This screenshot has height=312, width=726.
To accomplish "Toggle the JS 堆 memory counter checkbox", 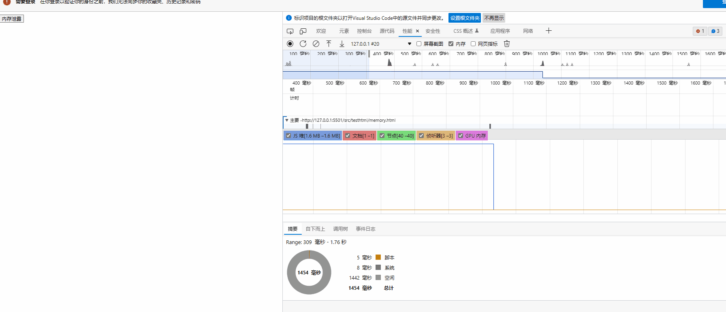I will point(288,136).
